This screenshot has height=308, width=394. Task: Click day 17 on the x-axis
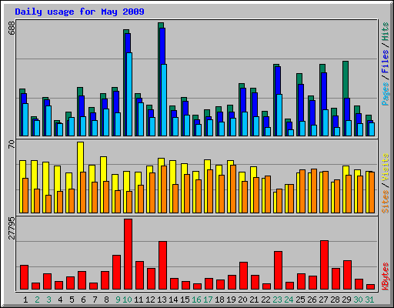pyautogui.click(x=209, y=300)
